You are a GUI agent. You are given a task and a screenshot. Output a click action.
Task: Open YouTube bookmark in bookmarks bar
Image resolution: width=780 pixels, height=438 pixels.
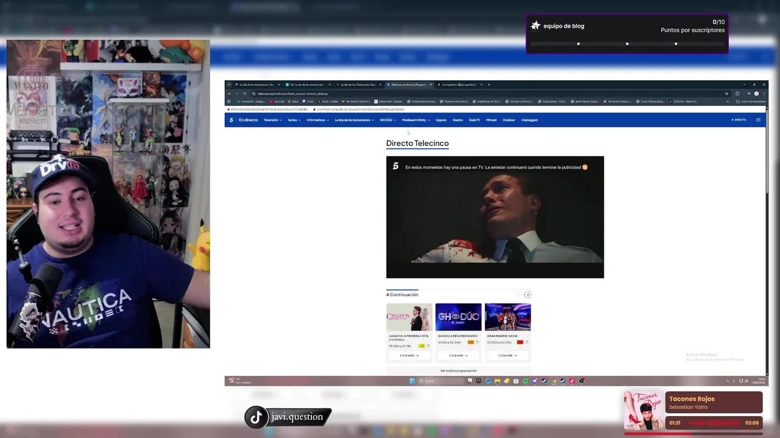277,102
